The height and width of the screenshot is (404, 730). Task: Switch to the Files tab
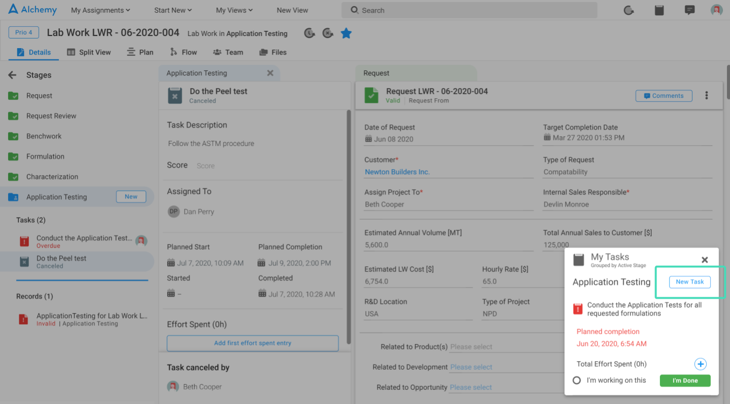pyautogui.click(x=273, y=52)
